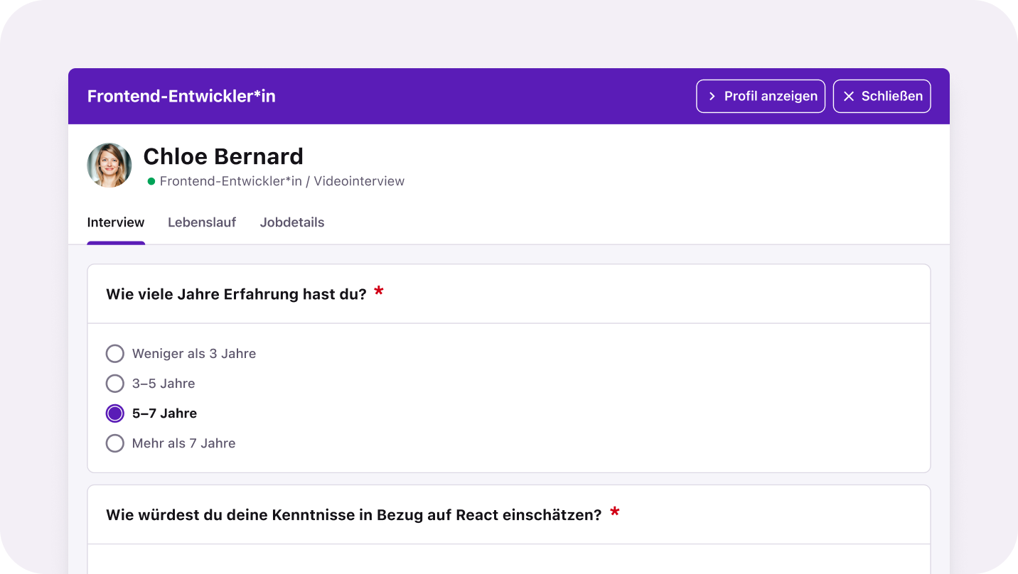Click the 'Frontend-Entwickler*in' title in the purple header
The image size is (1018, 574).
click(181, 97)
